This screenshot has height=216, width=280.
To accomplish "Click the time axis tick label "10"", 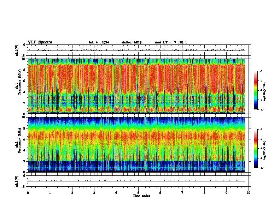I will [249, 193].
